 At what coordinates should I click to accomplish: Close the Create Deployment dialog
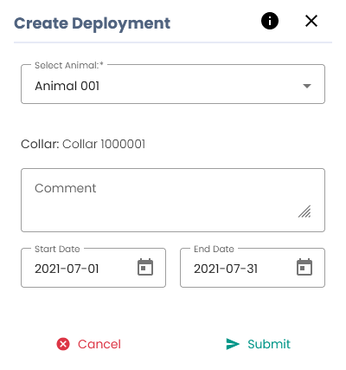pos(311,21)
